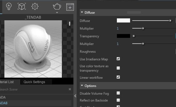
Task: Select the material row ending in NDA
Action: [x=35, y=97]
